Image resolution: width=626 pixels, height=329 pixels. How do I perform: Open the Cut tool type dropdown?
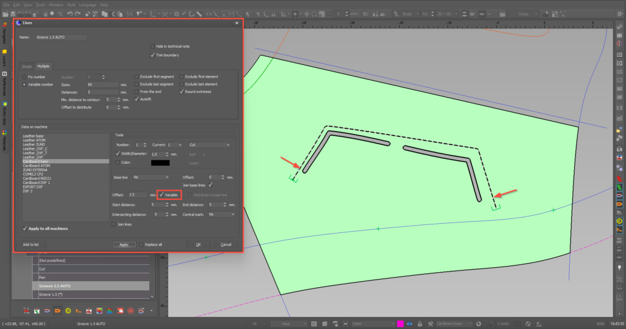209,144
